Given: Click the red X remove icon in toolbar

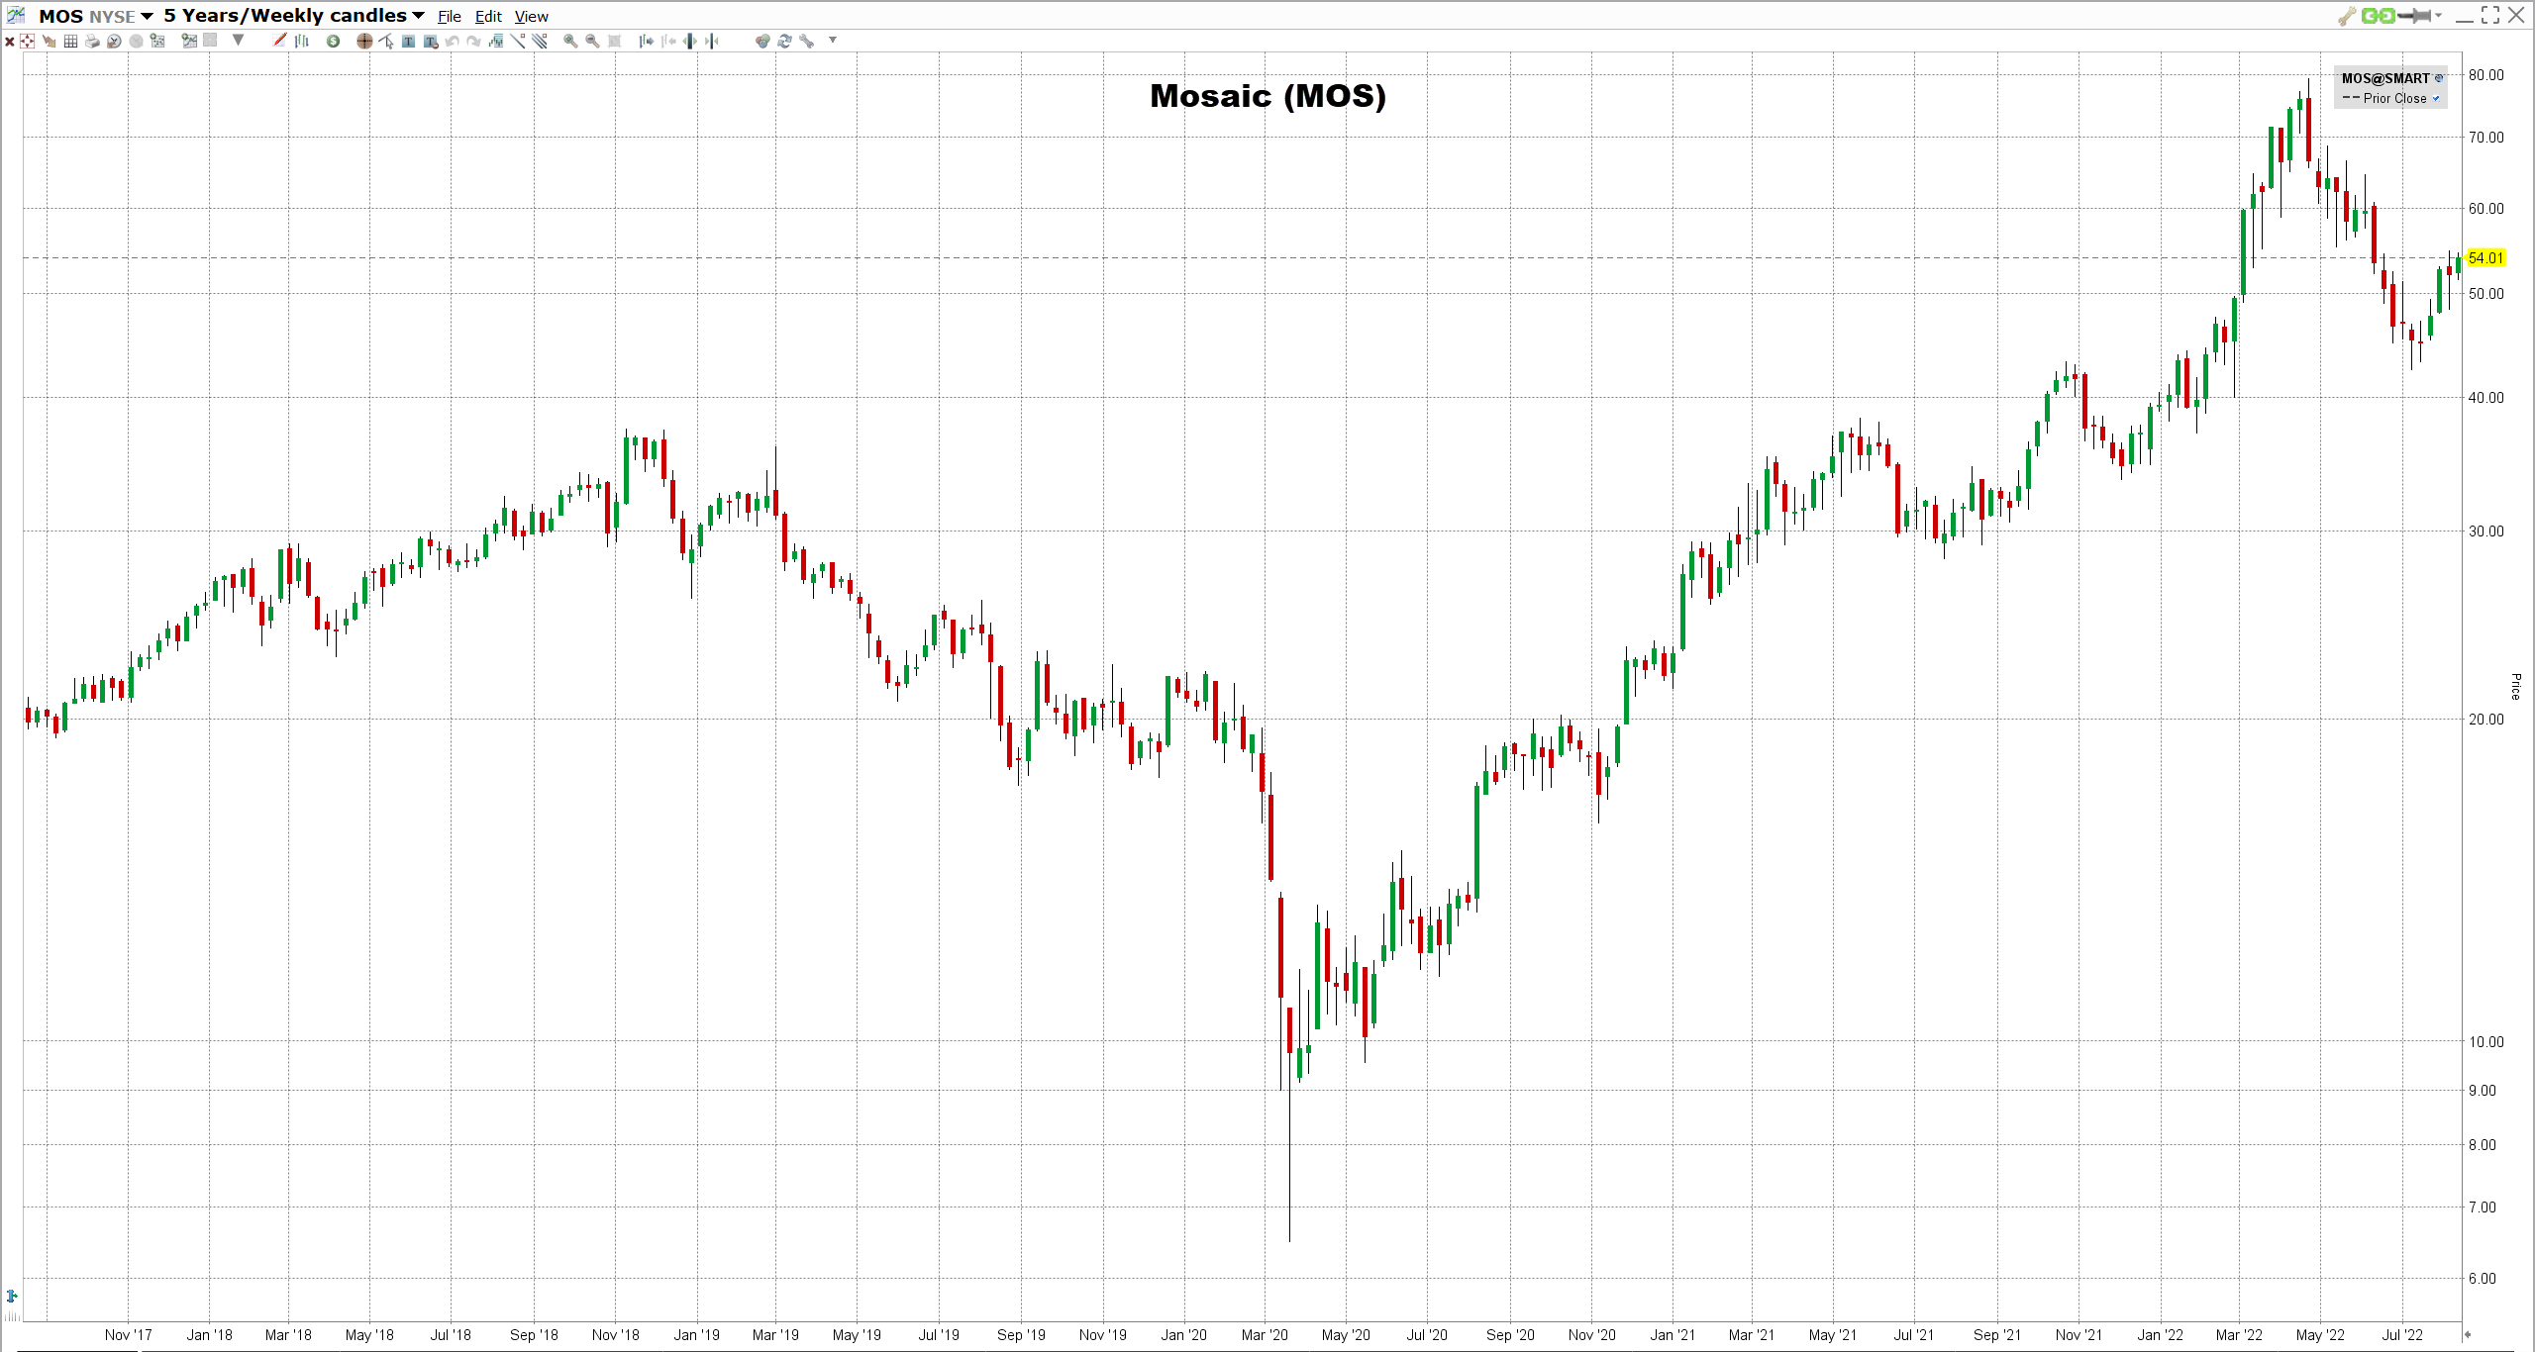Looking at the screenshot, I should 10,42.
